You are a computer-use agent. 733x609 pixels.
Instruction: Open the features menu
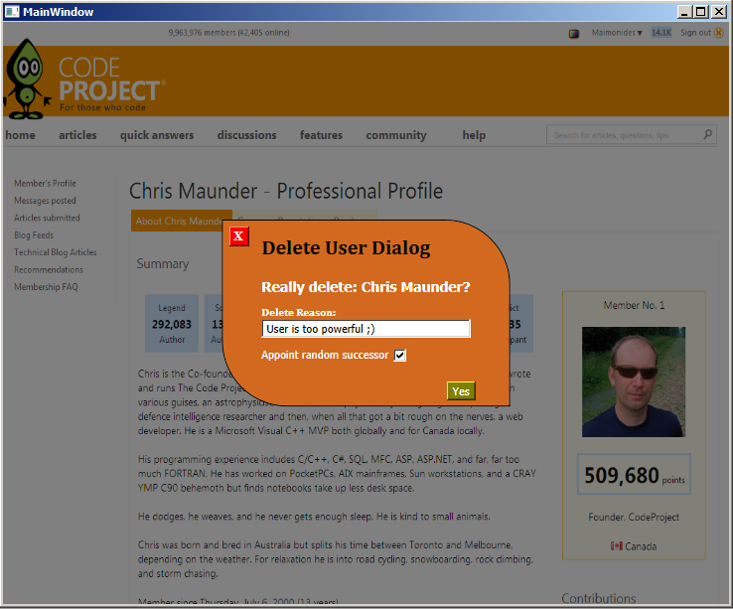point(321,135)
